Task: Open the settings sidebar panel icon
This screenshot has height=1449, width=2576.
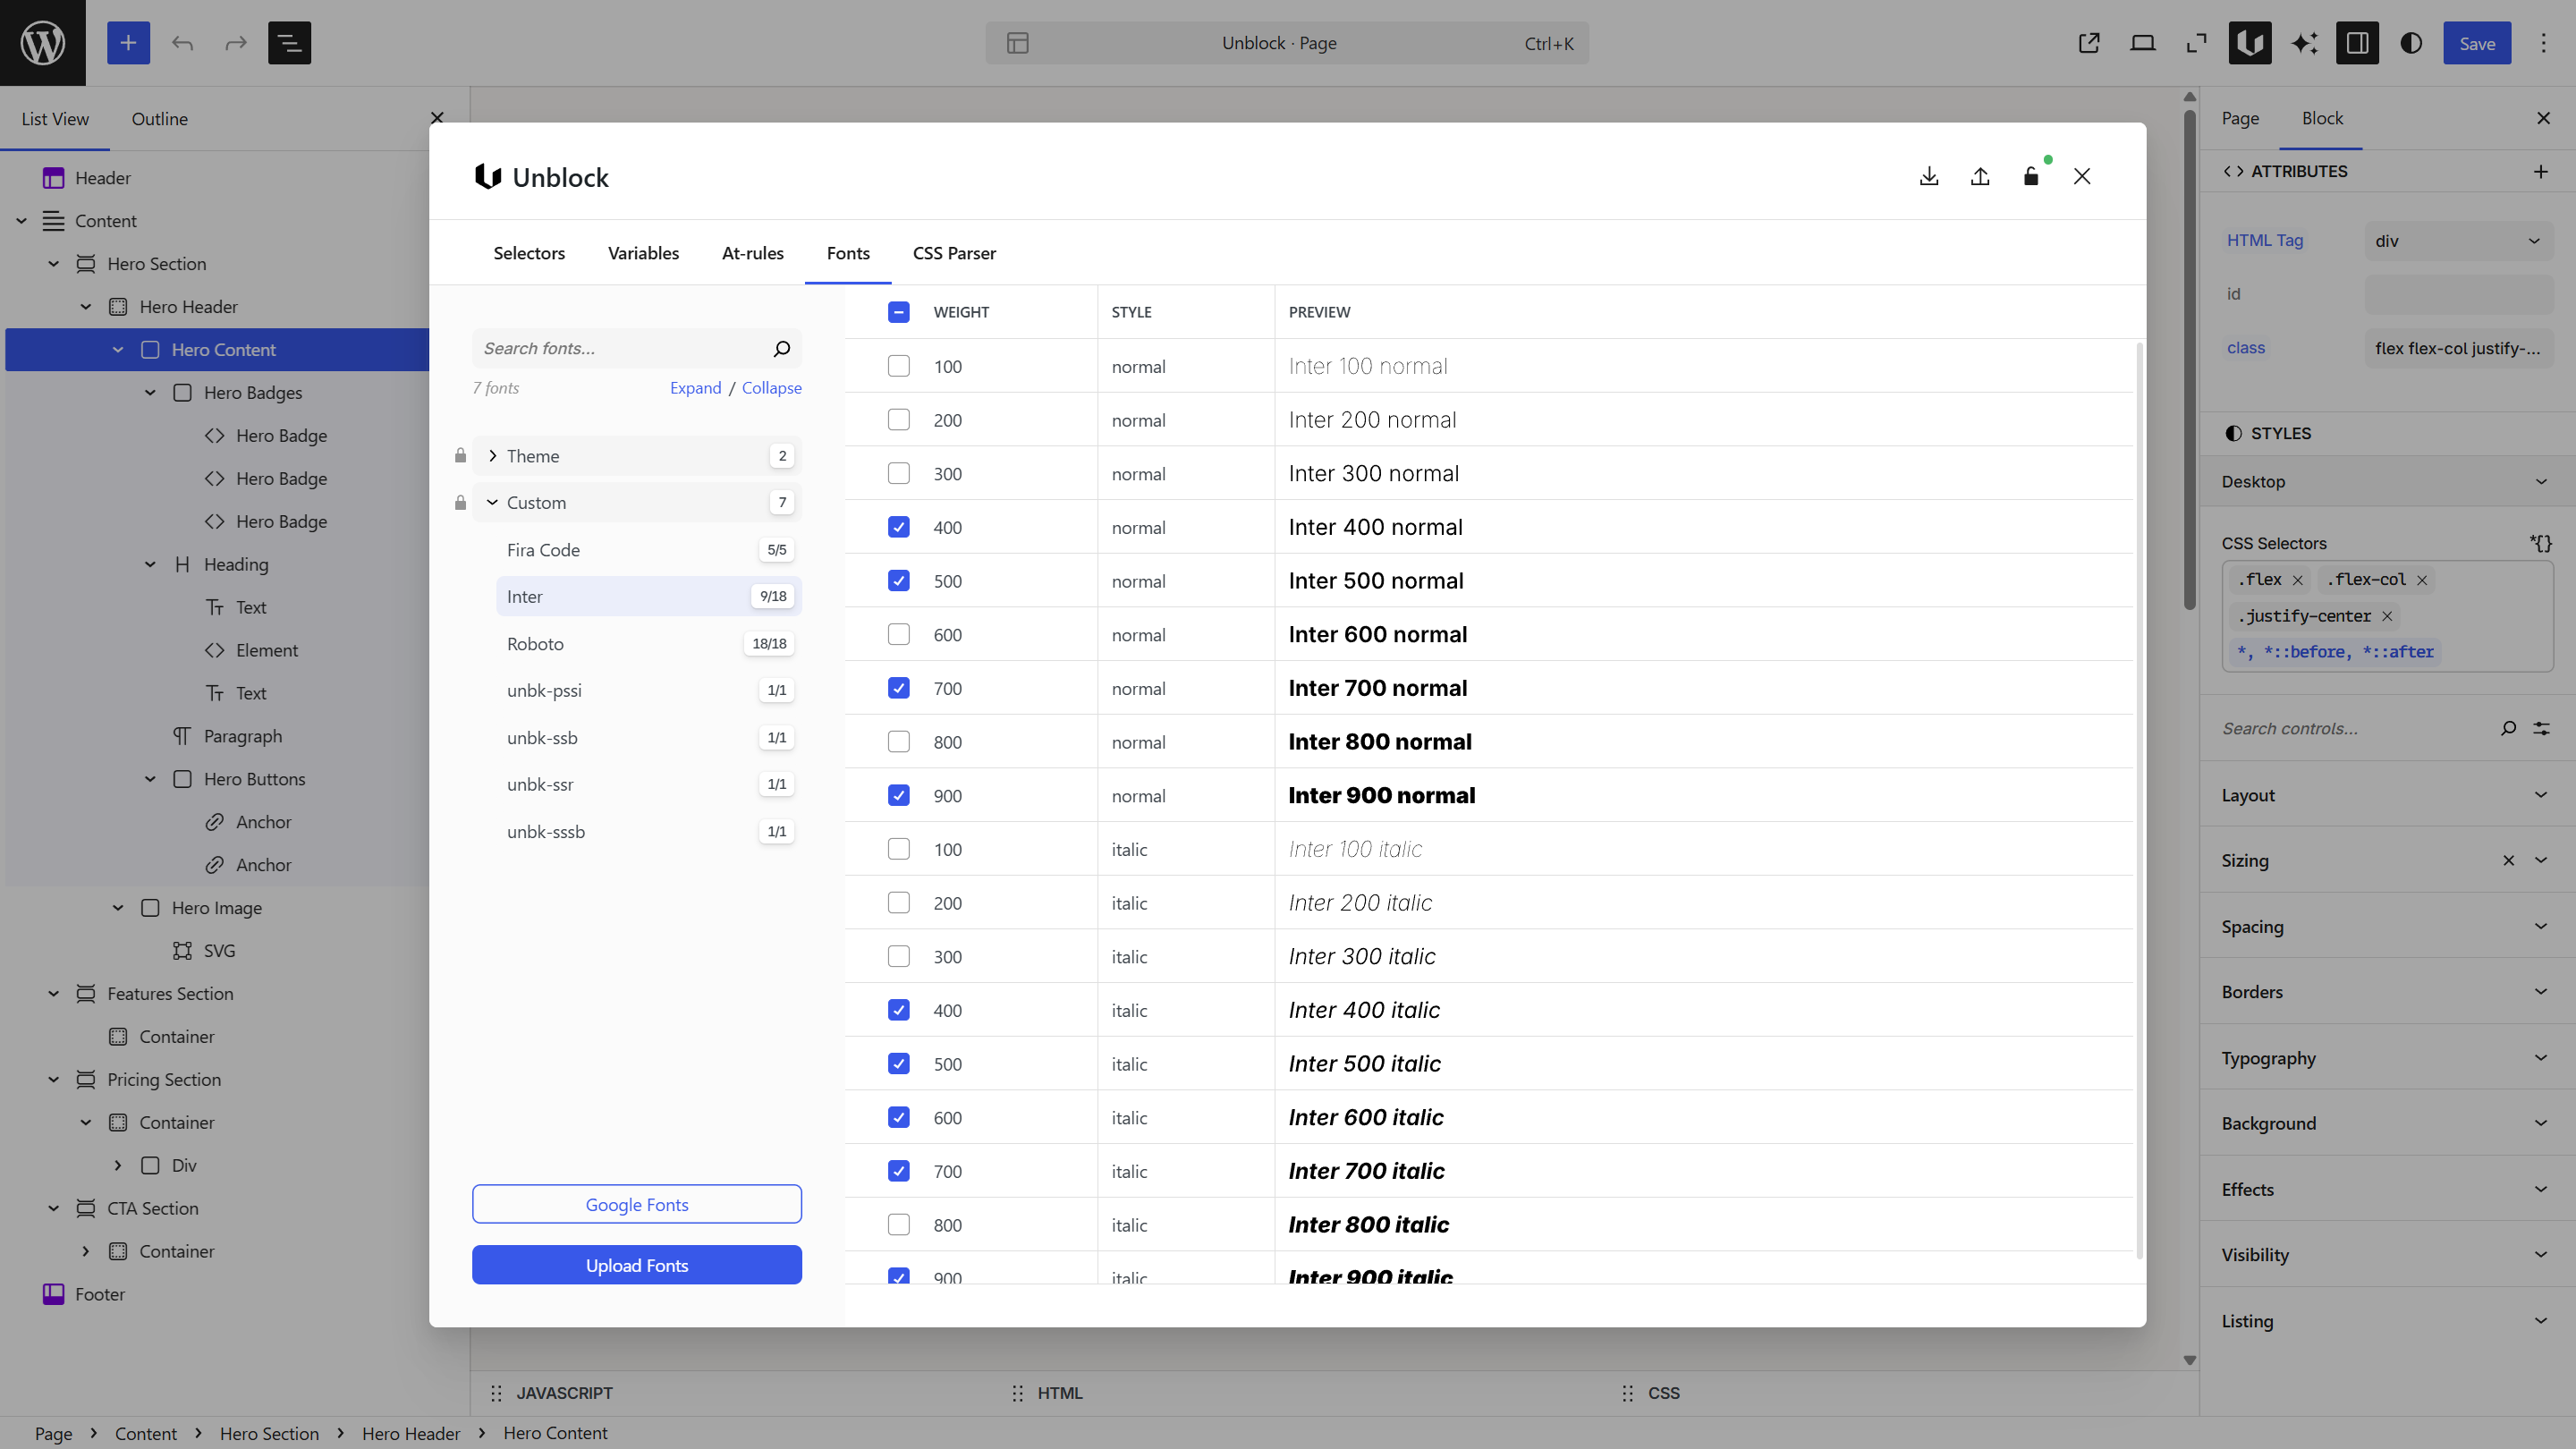Action: point(2358,43)
